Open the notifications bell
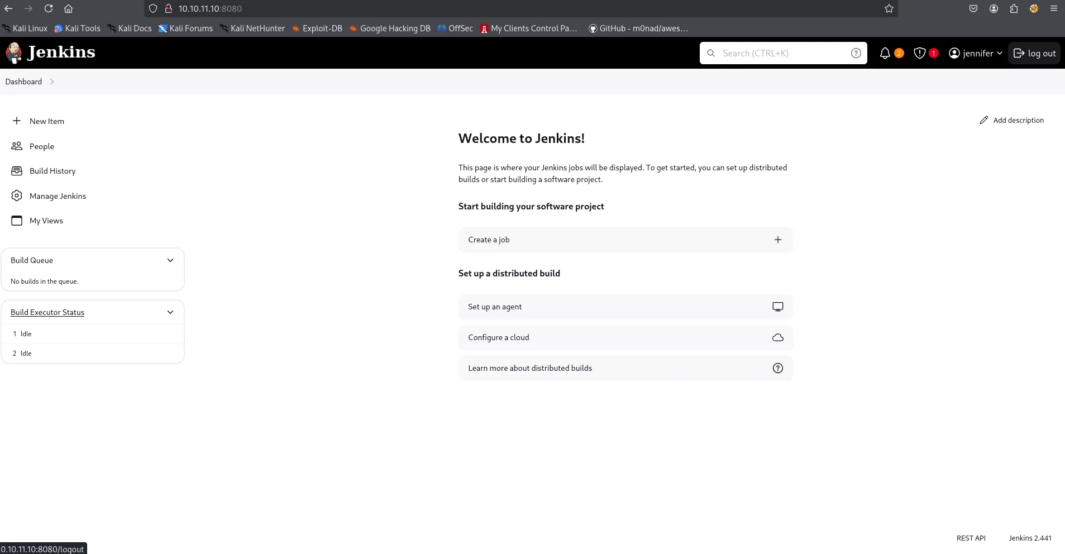The image size is (1065, 554). (885, 53)
